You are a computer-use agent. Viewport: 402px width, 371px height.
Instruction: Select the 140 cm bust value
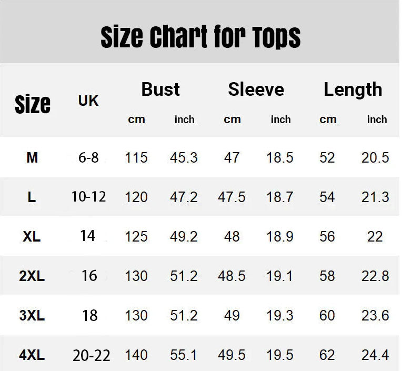136,356
